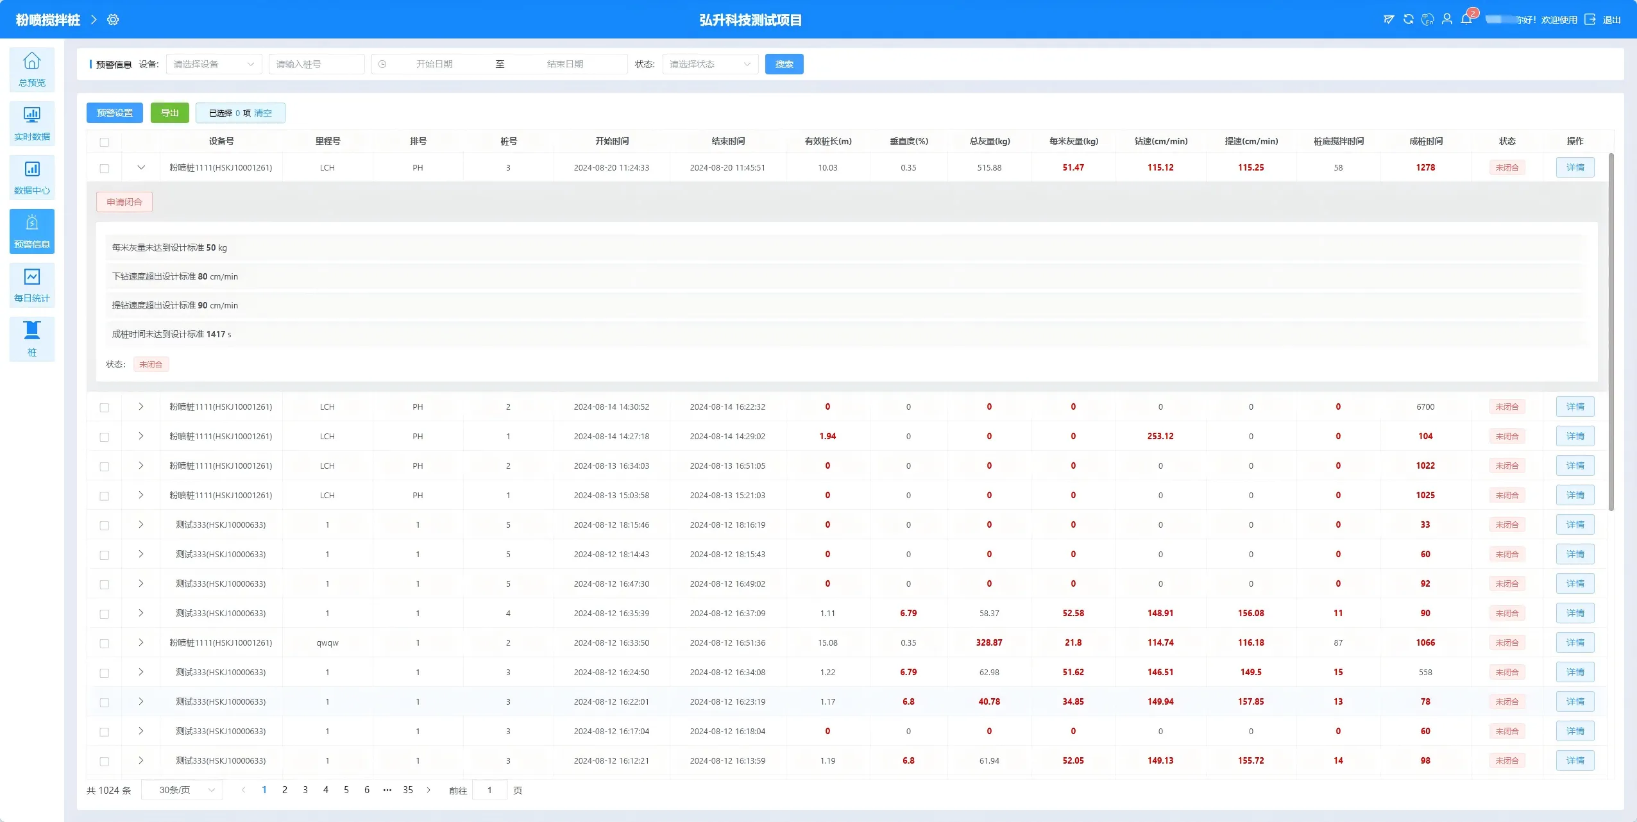Switch language with 中/En icon
The image size is (1637, 822).
pyautogui.click(x=1427, y=19)
